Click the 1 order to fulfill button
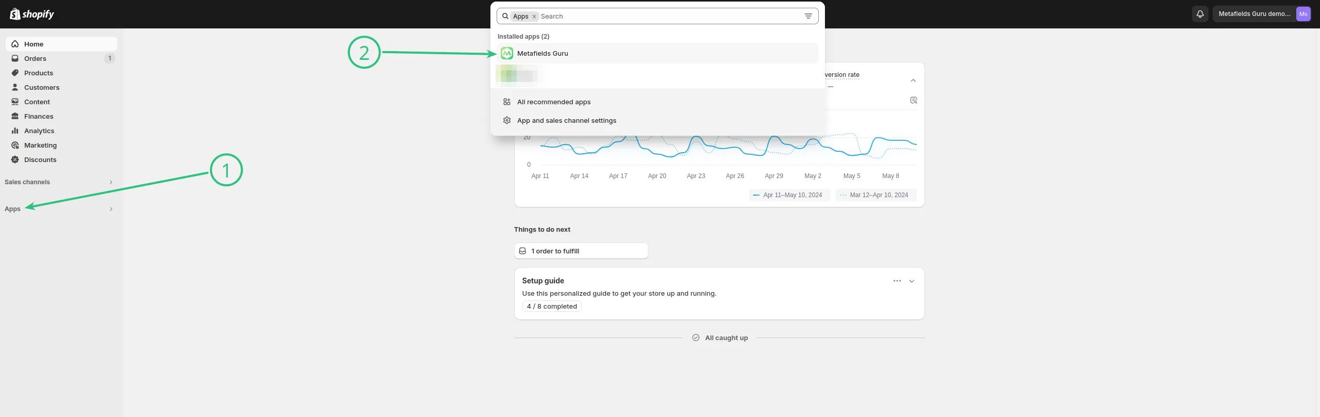This screenshot has height=417, width=1320. 581,251
